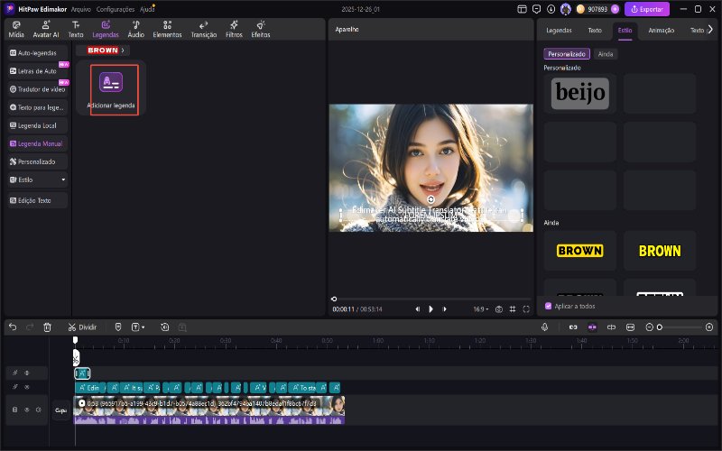Click the Adicionar legenda icon
Viewport: 722px width, 451px height.
click(x=112, y=84)
